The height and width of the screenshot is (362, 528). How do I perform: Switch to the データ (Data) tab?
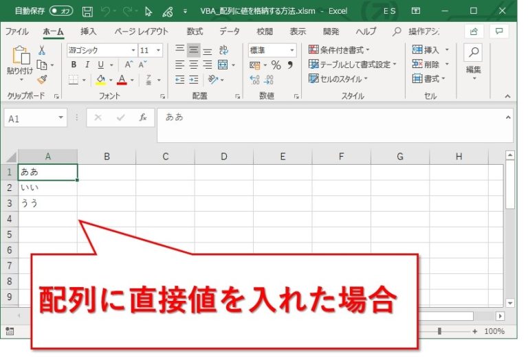click(230, 32)
